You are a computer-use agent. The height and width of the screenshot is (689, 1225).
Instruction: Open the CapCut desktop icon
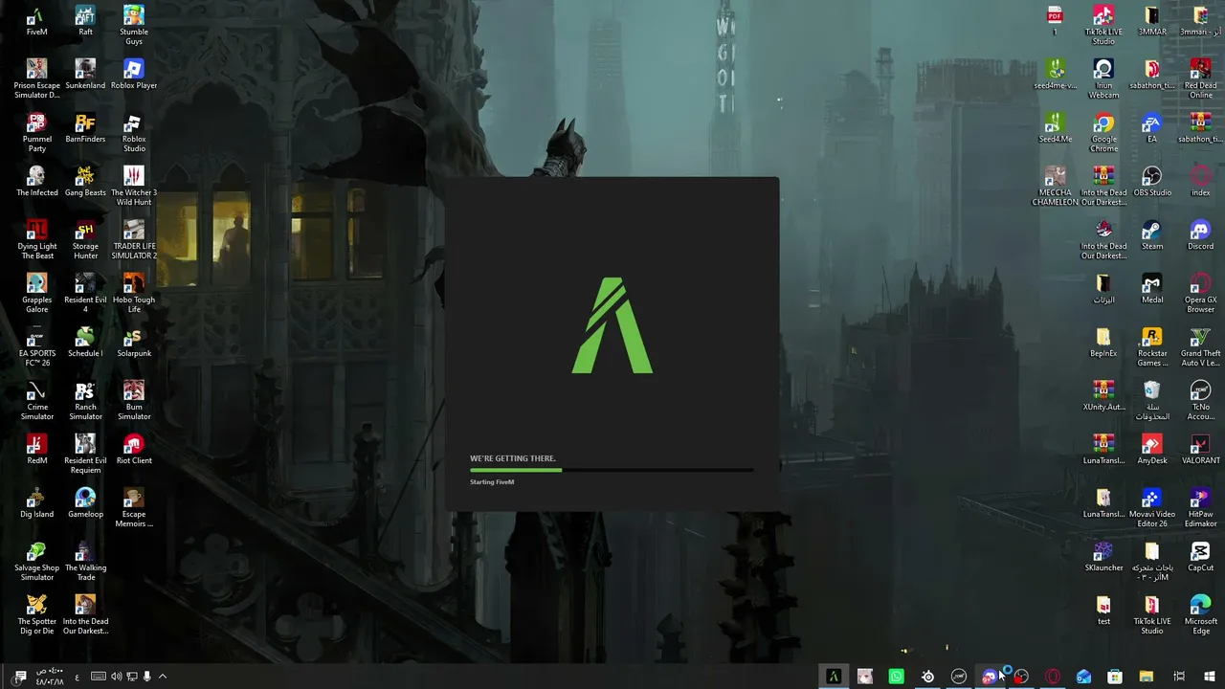click(1200, 557)
